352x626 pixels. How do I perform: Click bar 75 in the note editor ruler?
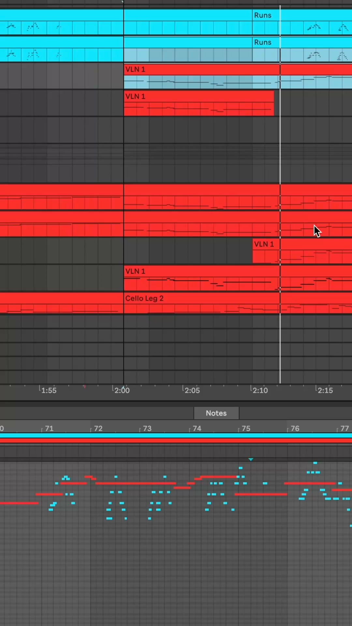tap(246, 428)
